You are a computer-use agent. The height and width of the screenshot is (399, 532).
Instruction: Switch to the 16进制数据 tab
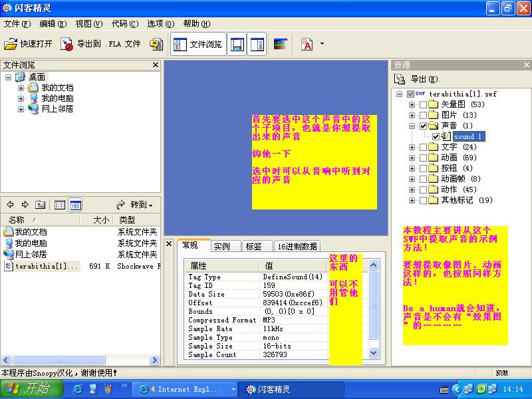click(297, 246)
